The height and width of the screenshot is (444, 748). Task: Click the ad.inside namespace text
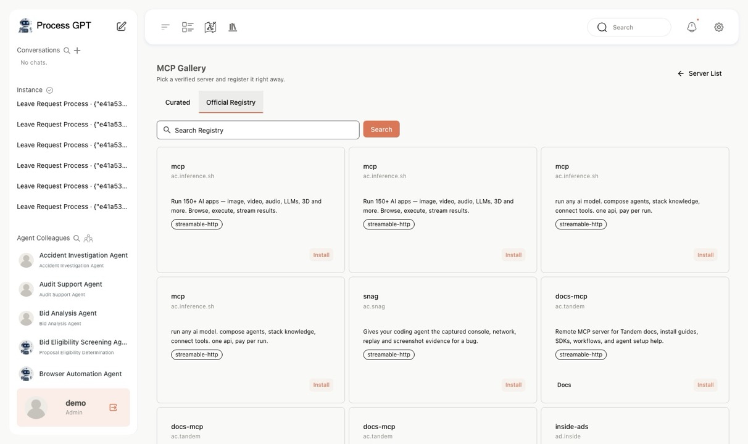[568, 437]
